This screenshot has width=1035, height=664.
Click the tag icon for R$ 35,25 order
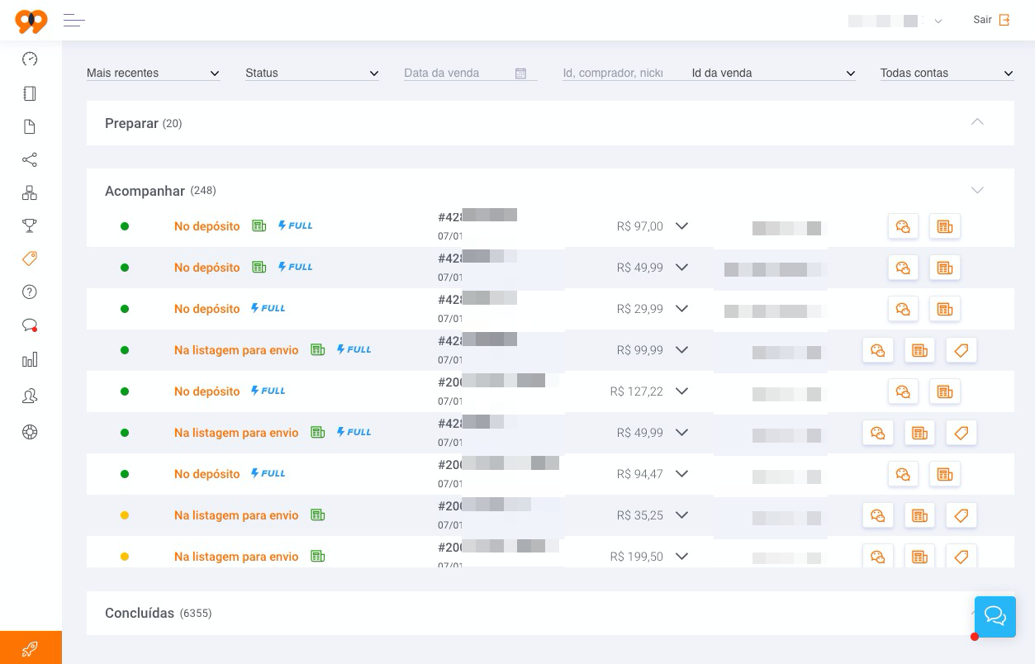(x=961, y=515)
